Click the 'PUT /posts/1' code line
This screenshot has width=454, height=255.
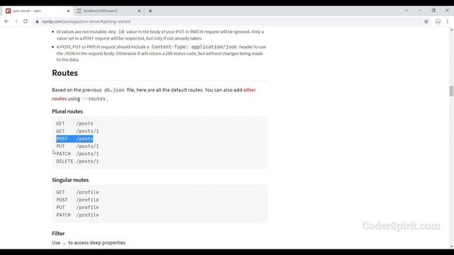pos(77,147)
